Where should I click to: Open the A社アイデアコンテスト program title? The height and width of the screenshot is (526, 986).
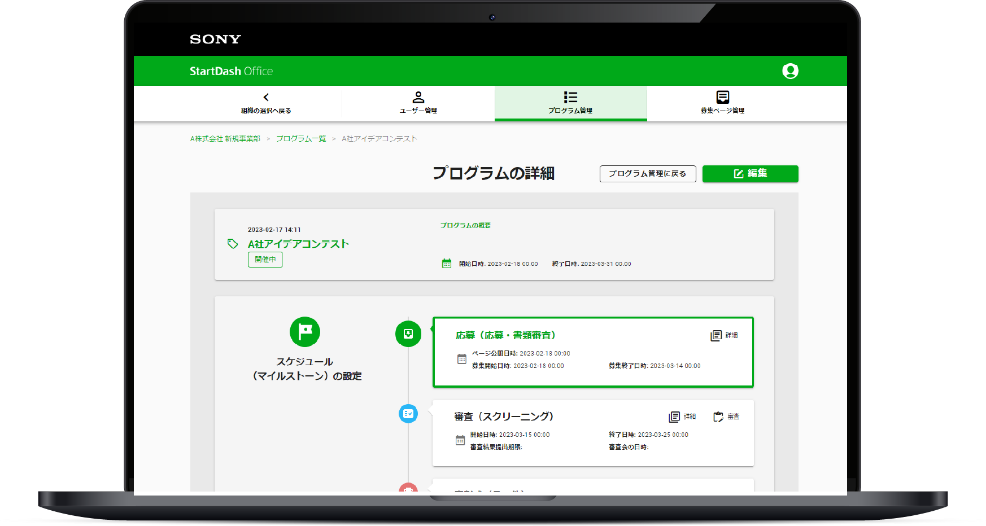[298, 244]
